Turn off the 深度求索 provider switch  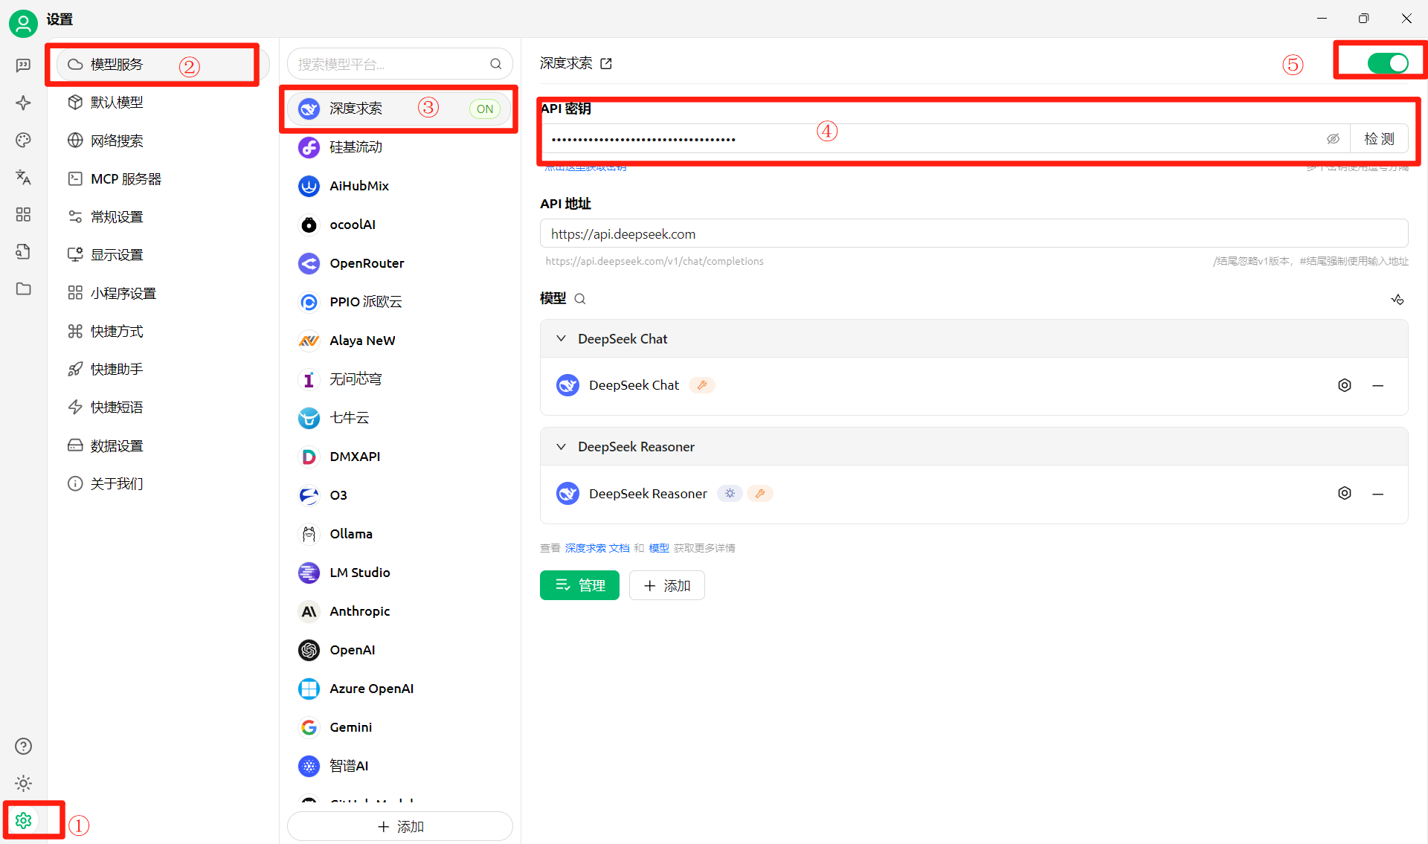tap(1387, 63)
